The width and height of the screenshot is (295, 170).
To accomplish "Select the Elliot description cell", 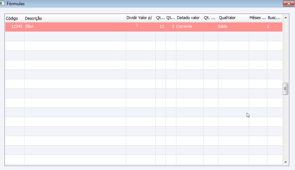I will point(75,26).
